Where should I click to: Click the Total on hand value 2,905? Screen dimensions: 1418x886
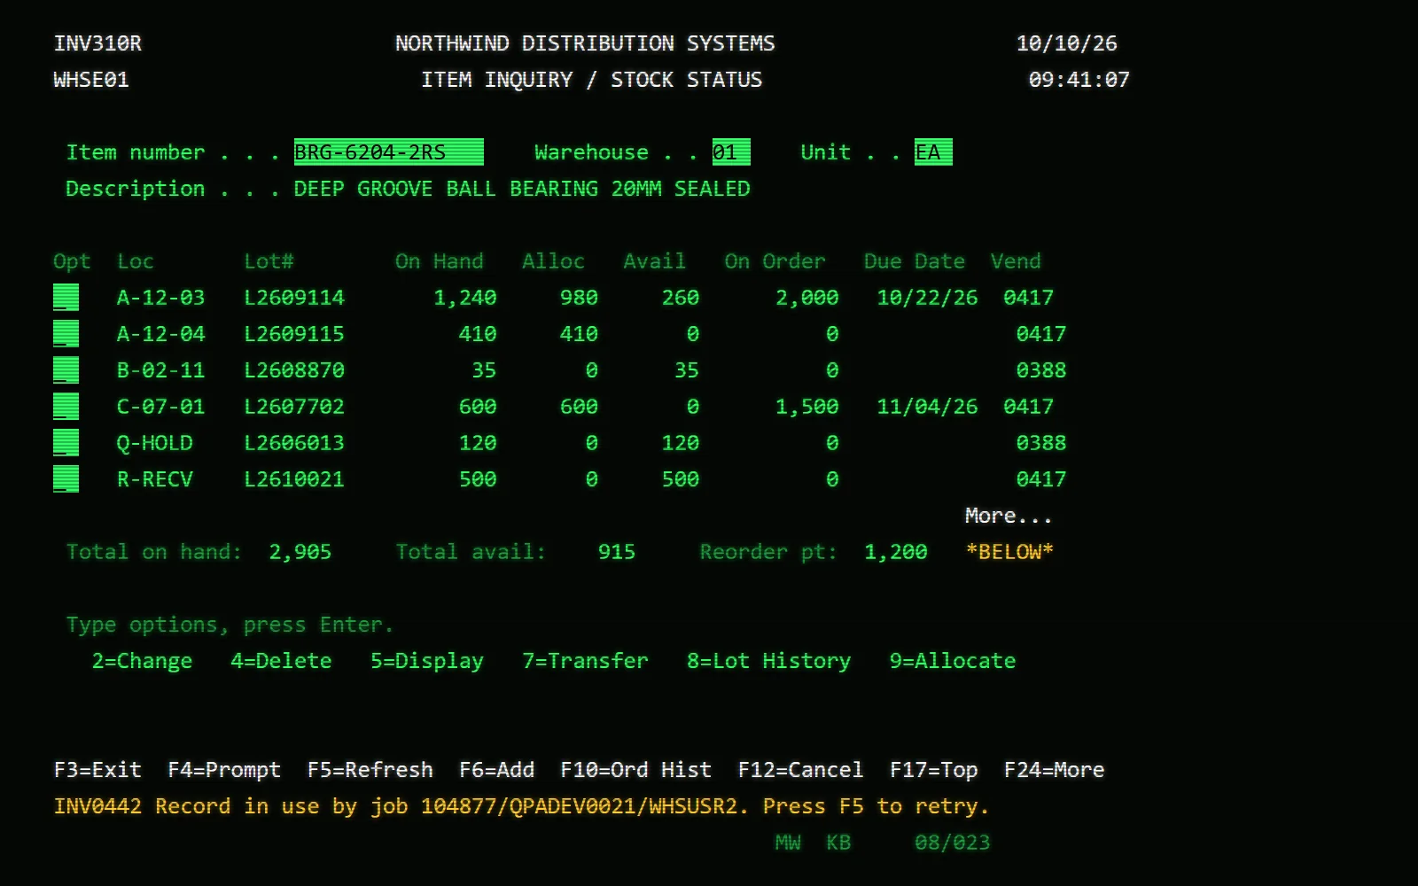pyautogui.click(x=300, y=552)
